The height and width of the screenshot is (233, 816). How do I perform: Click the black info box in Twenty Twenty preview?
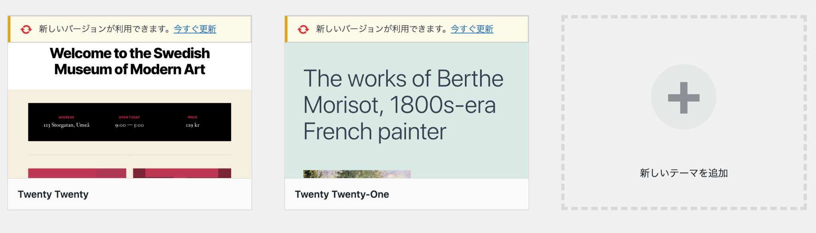pos(129,122)
